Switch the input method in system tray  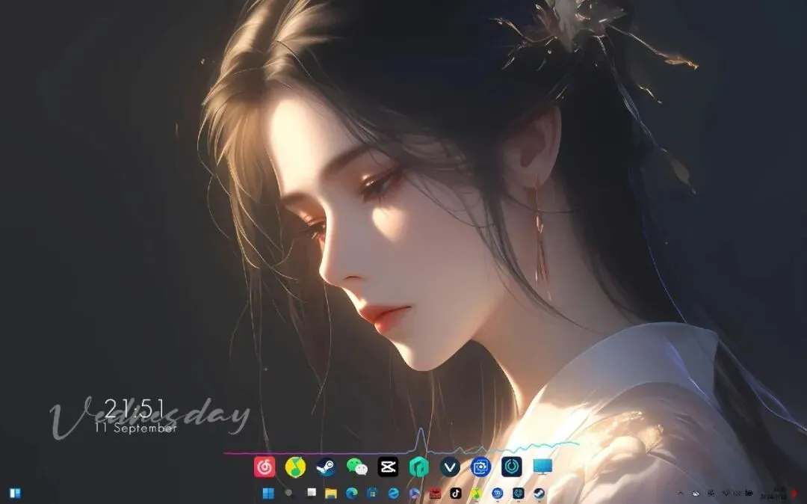711,494
